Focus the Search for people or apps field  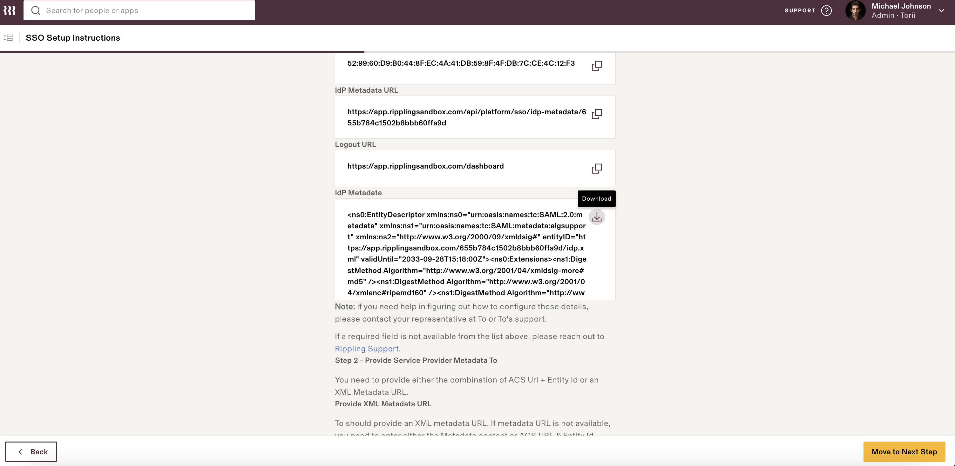139,10
